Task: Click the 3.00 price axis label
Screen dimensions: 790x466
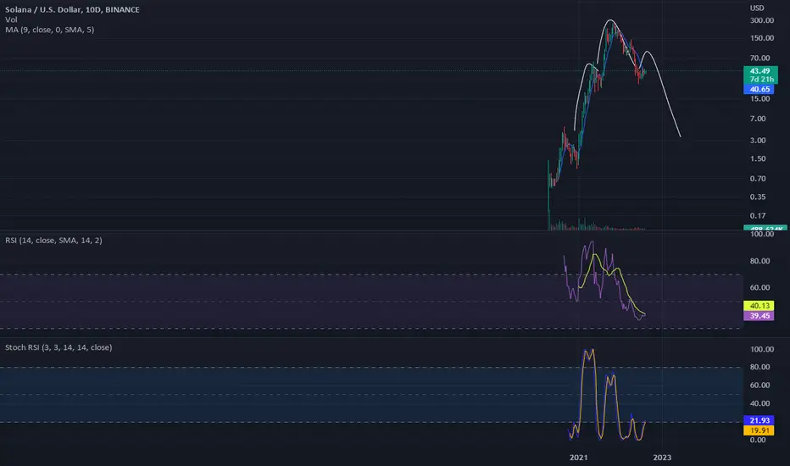Action: click(758, 141)
